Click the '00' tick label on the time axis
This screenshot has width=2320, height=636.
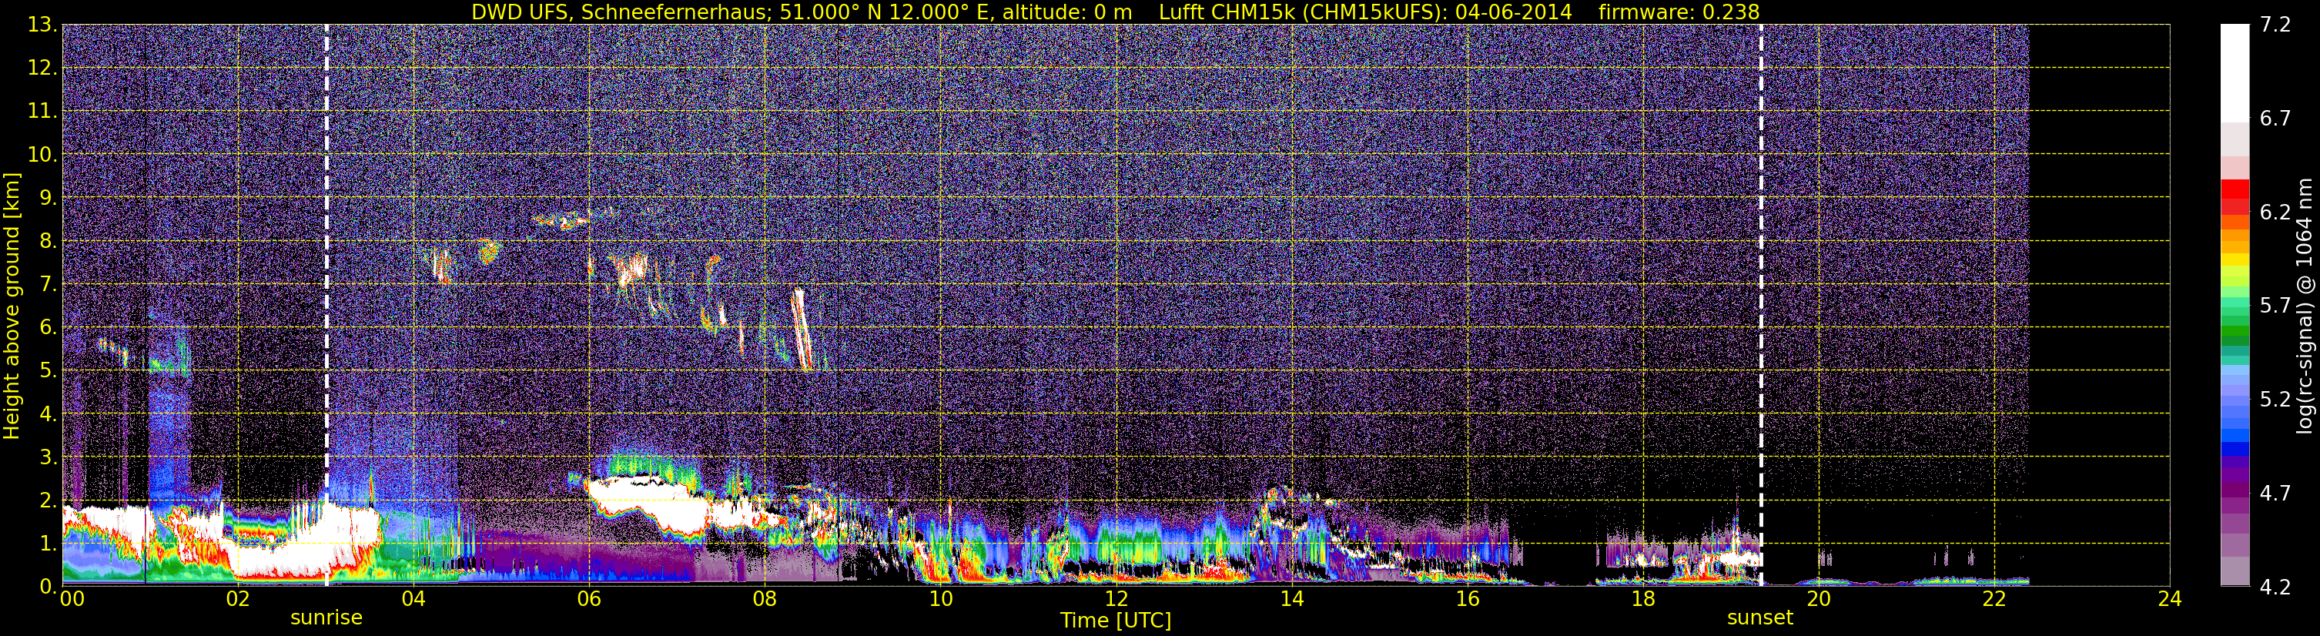(72, 599)
